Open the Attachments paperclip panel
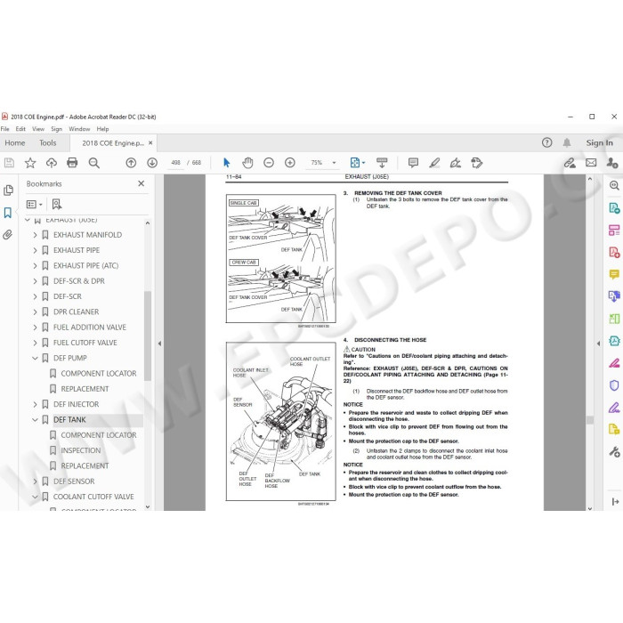The height and width of the screenshot is (623, 623). 7,235
